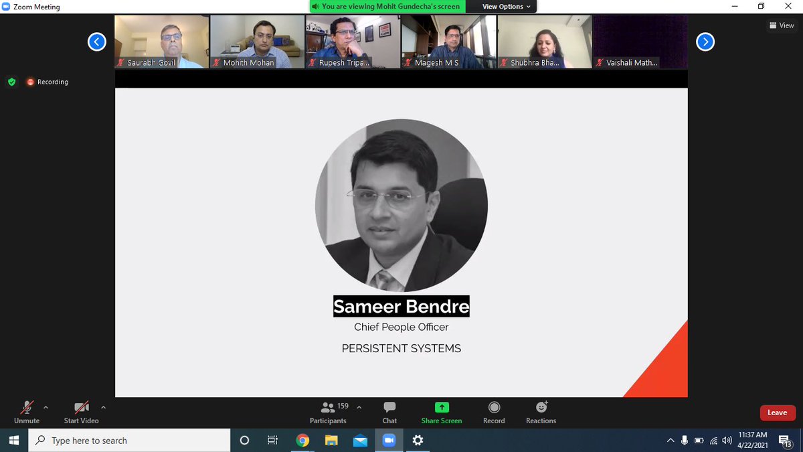Image resolution: width=803 pixels, height=452 pixels.
Task: Expand the caret beside Participants count
Action: 359,406
